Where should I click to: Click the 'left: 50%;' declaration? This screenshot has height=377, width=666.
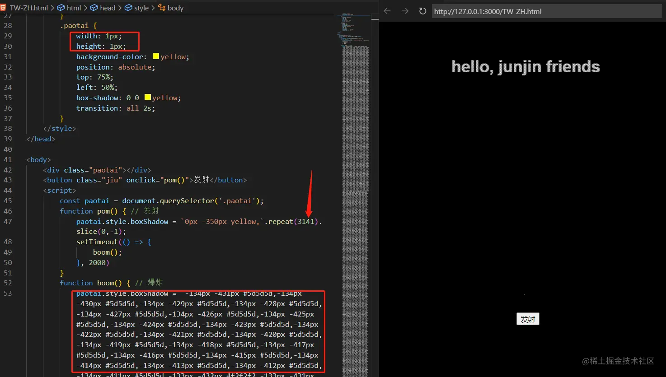pos(97,88)
